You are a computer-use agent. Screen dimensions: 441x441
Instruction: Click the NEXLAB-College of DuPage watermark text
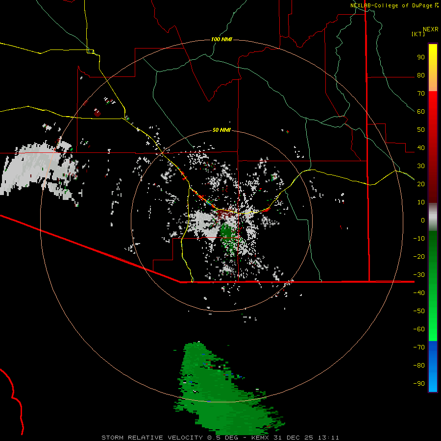point(392,5)
